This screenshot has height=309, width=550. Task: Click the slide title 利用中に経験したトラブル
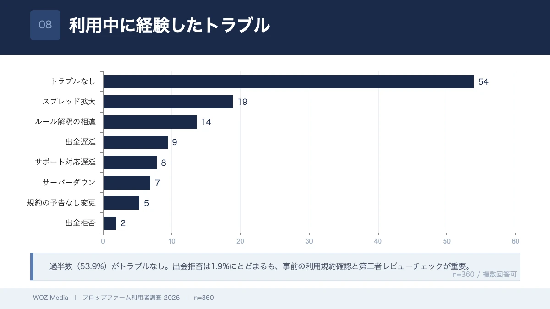click(169, 25)
